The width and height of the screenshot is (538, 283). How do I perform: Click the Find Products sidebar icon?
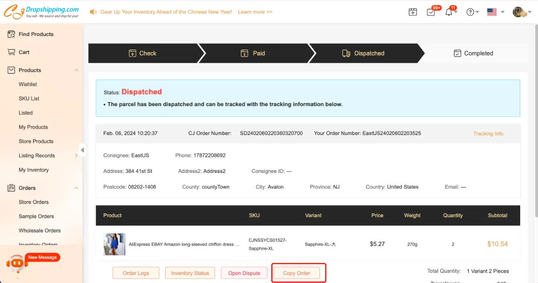(x=12, y=34)
